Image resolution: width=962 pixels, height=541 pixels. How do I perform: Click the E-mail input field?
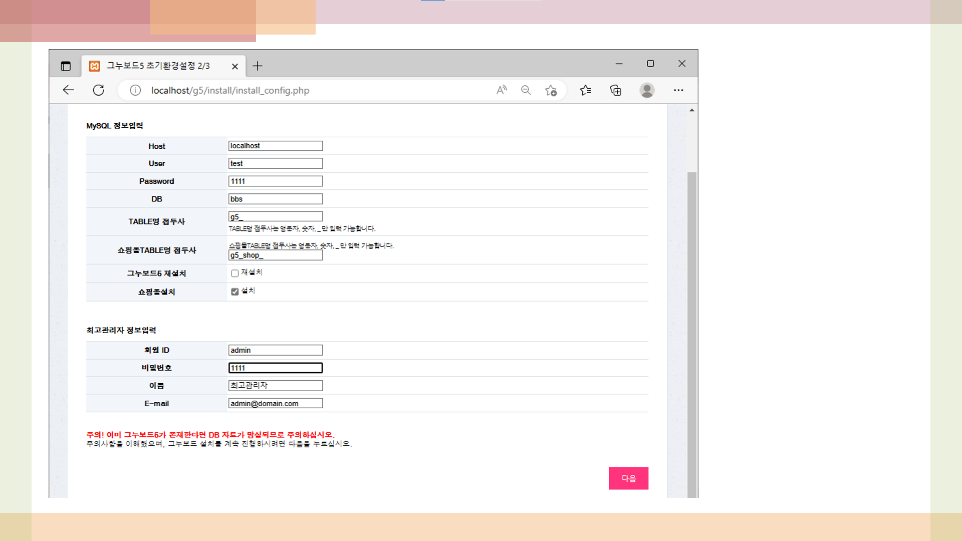pyautogui.click(x=275, y=404)
